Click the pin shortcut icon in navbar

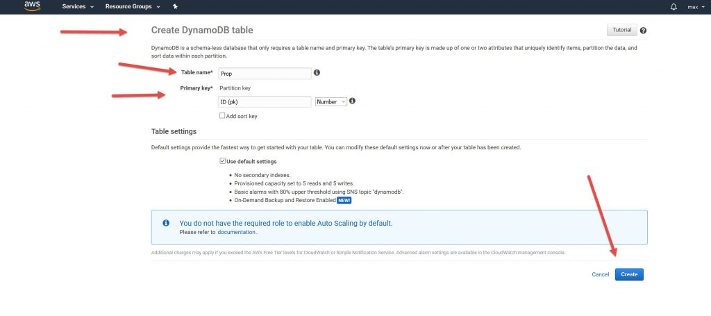[175, 6]
